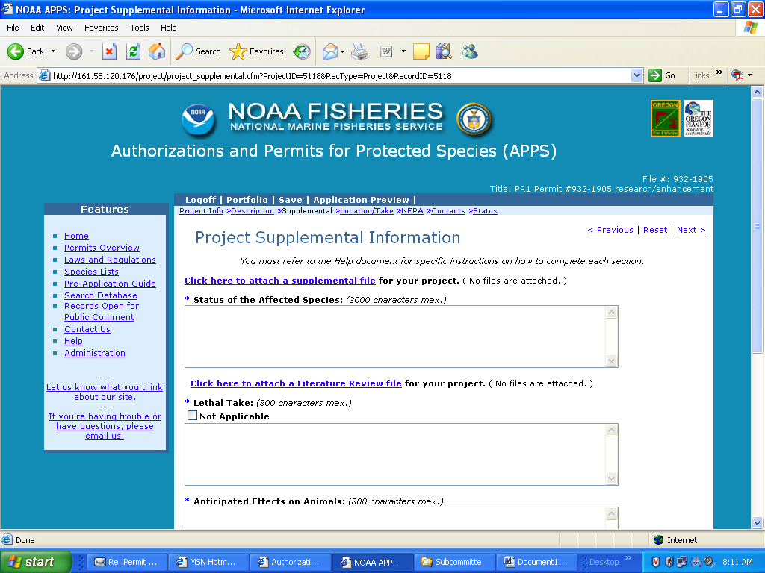Open the File menu
Image resolution: width=765 pixels, height=573 pixels.
pos(13,28)
